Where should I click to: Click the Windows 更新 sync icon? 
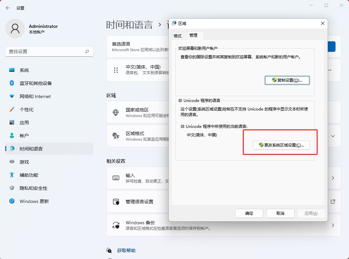[x=12, y=201]
